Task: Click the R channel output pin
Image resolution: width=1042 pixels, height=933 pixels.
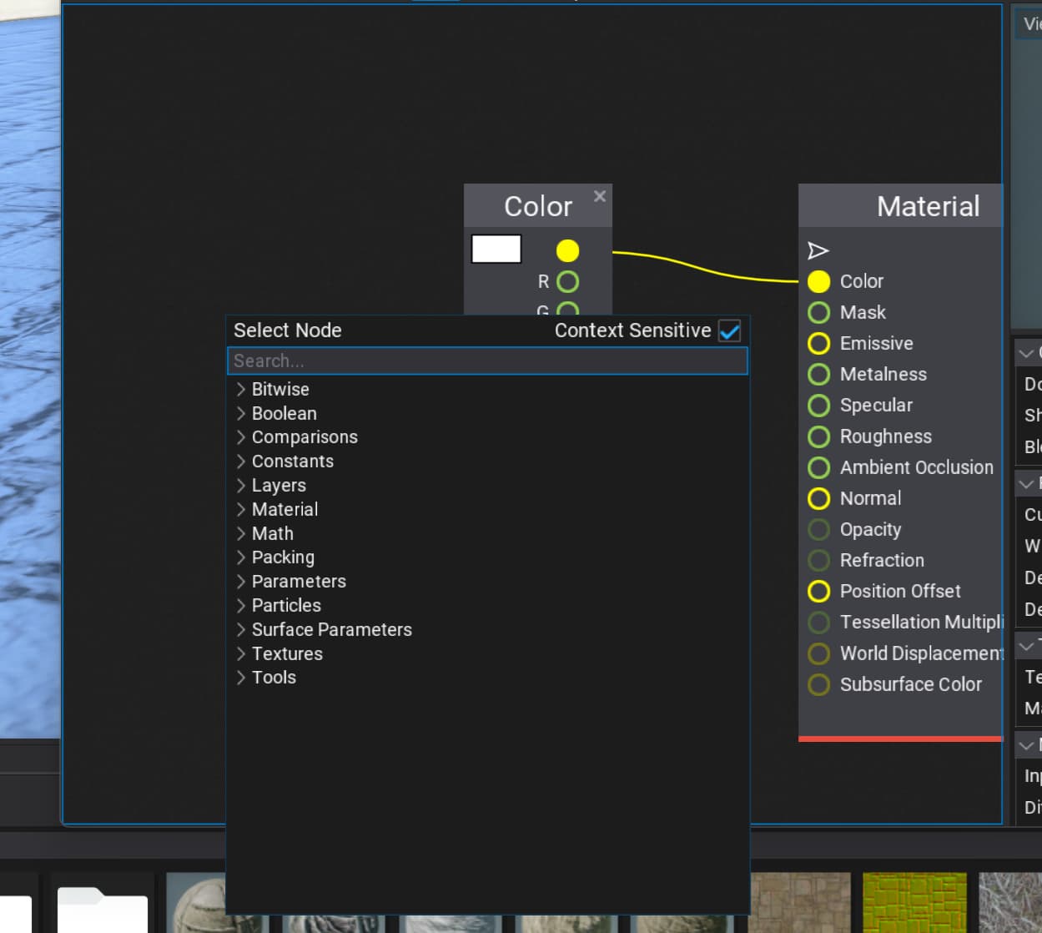Action: point(567,282)
